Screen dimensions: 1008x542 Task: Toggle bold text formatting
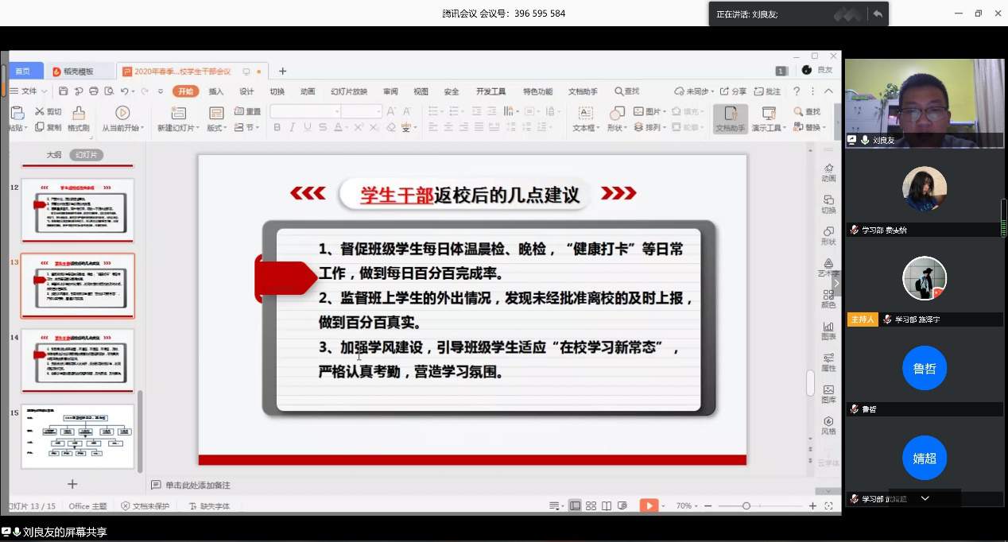click(x=277, y=127)
